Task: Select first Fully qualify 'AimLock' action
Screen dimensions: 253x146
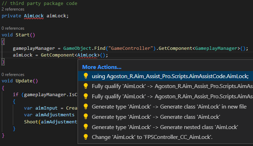Action: pos(165,86)
